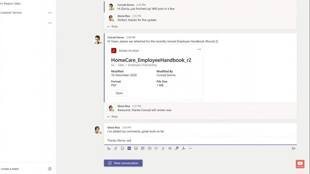Image resolution: width=310 pixels, height=174 pixels.
Task: Open team settings gear icon in sidebar
Action: click(x=50, y=169)
